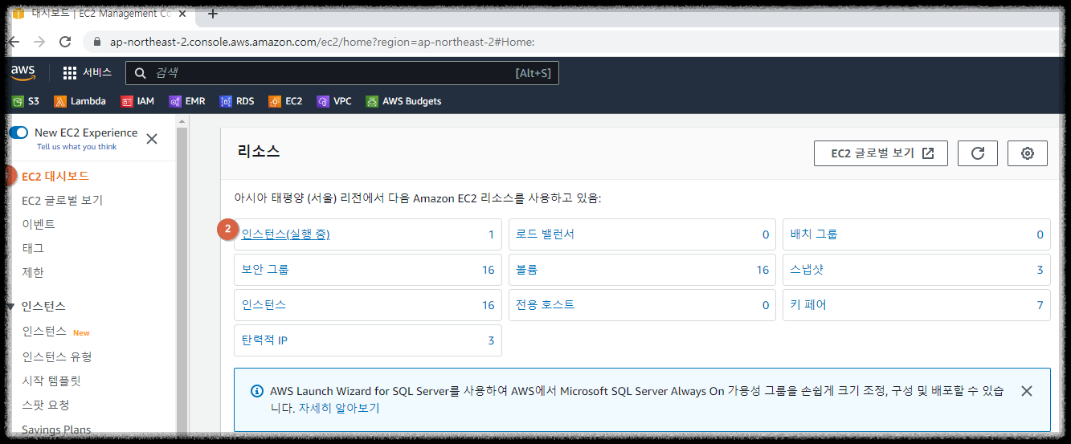Screen dimensions: 1071x444
Task: Open EC2 대시보드 in the sidebar
Action: pos(55,176)
